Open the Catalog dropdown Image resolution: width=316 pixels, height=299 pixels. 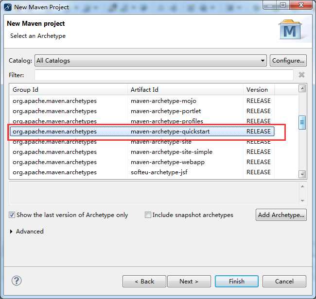point(151,61)
